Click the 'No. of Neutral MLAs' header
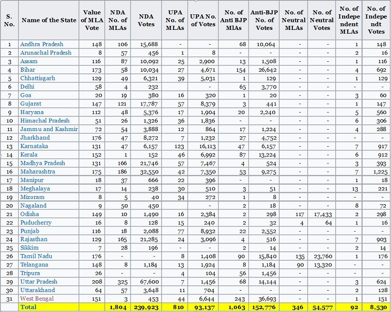This screenshot has width=391, height=312. [x=294, y=20]
